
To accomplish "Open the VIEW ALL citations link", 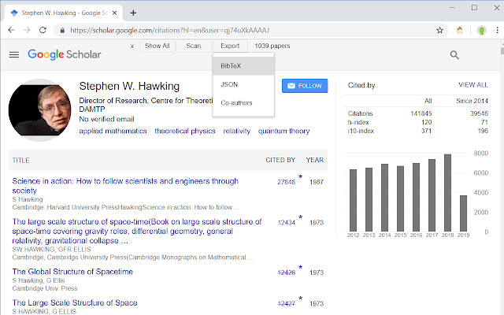I will pos(472,85).
